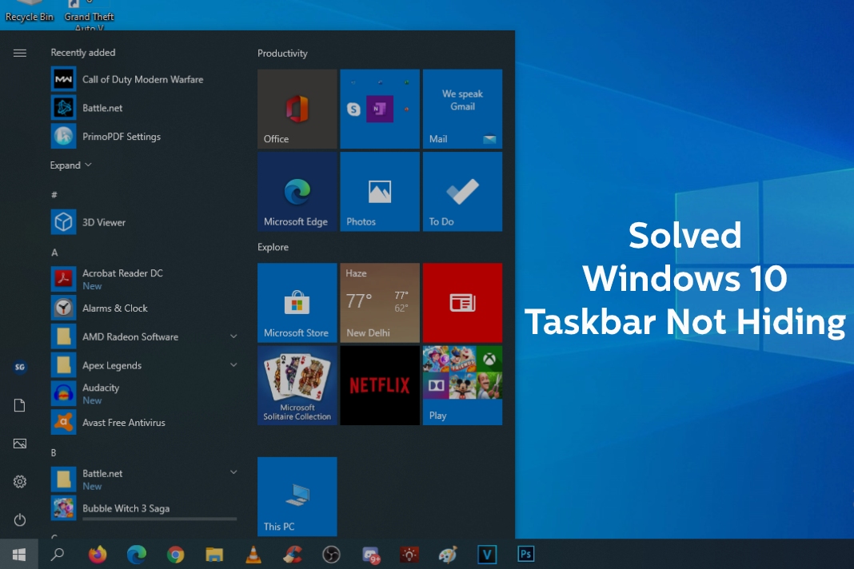Image resolution: width=854 pixels, height=569 pixels.
Task: Launch CCleaner from the taskbar
Action: (291, 554)
